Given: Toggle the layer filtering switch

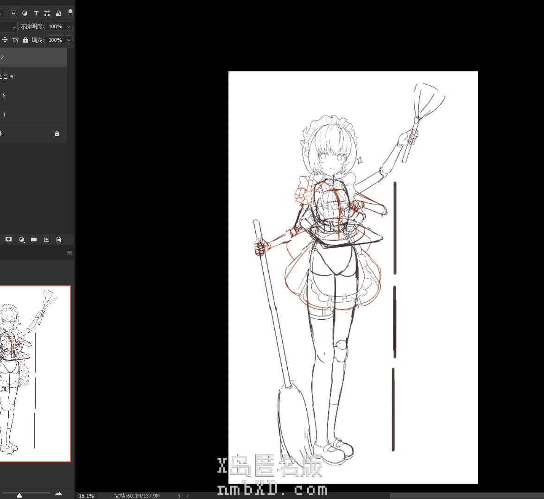Looking at the screenshot, I should (x=70, y=13).
